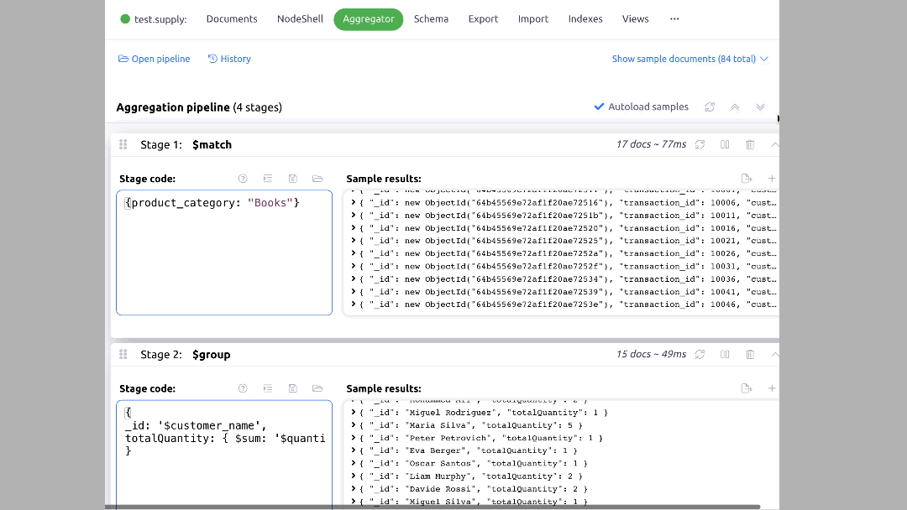View pipeline History
This screenshot has width=907, height=510.
228,59
